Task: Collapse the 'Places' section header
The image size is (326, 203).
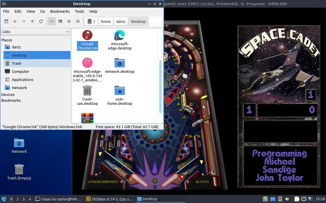Action: 7,40
